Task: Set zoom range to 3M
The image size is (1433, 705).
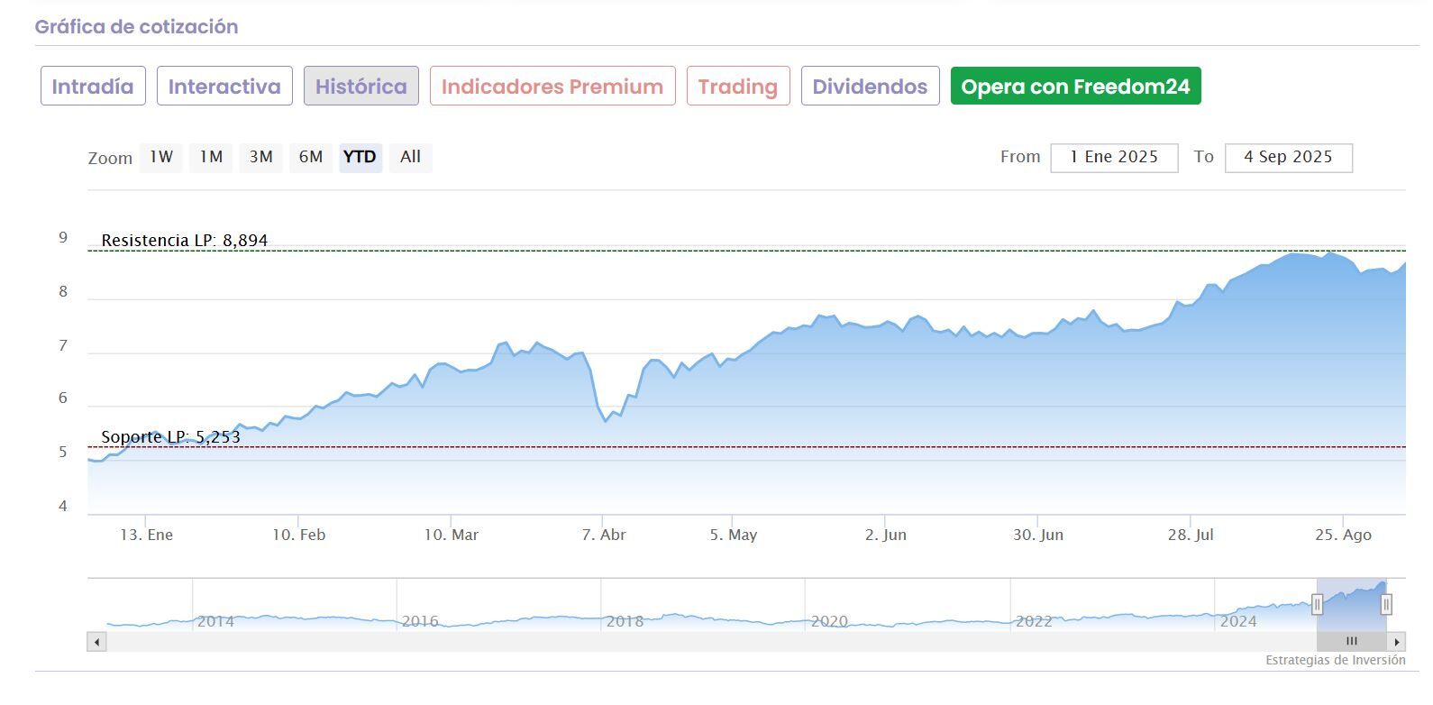Action: click(261, 157)
